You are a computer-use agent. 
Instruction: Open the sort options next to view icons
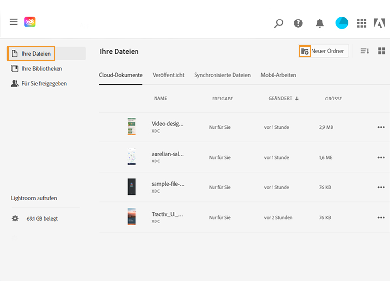coord(365,51)
